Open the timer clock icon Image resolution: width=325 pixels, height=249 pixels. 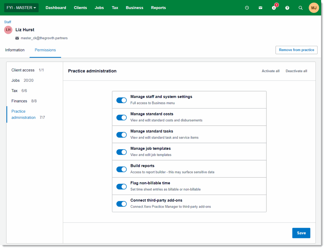pyautogui.click(x=247, y=8)
